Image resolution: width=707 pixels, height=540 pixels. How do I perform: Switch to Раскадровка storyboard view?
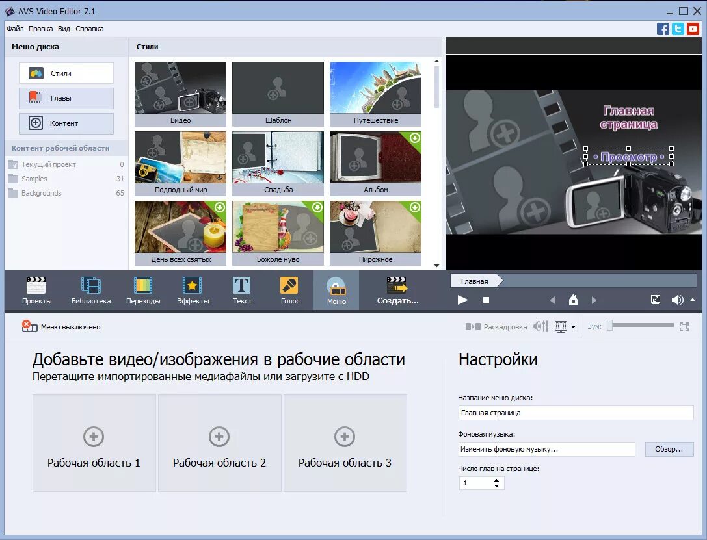(496, 326)
